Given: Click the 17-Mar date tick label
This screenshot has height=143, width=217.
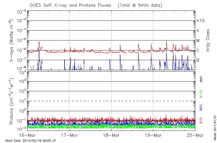Looking at the screenshot, I should 69,135.
